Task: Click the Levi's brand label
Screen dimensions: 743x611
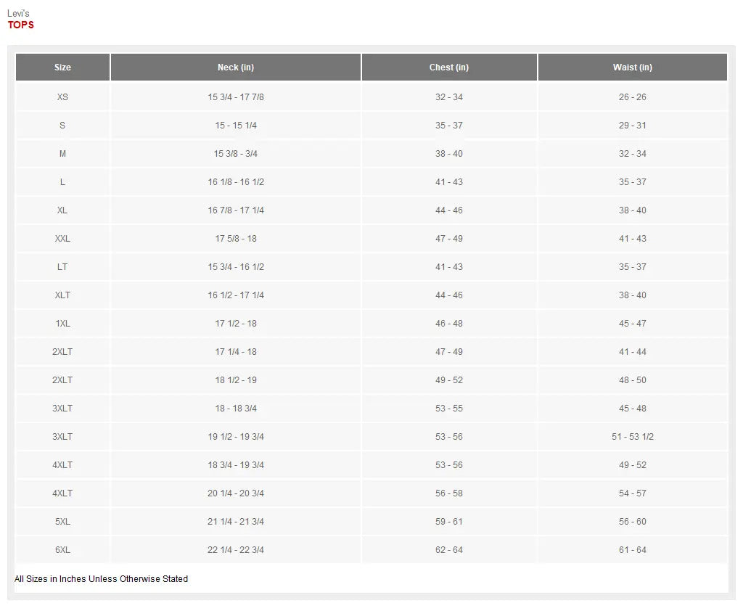Action: 18,14
